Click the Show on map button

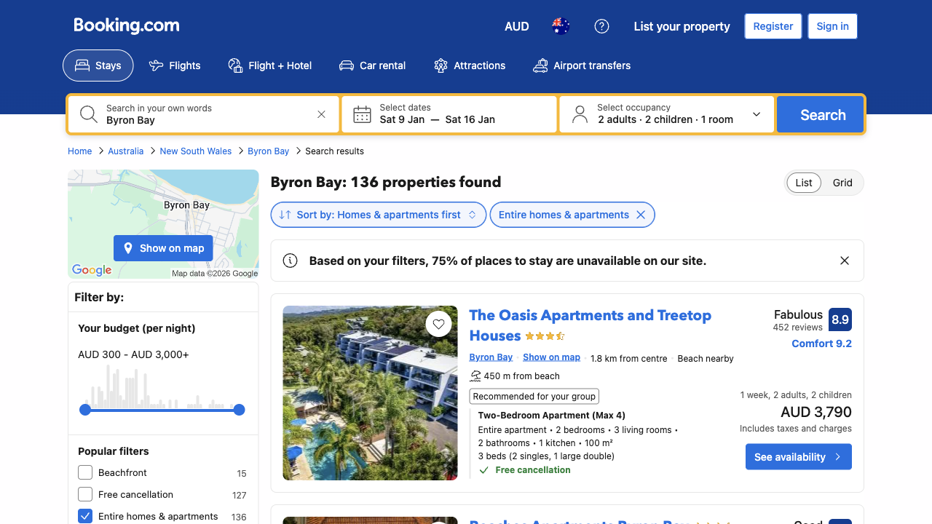coord(163,248)
